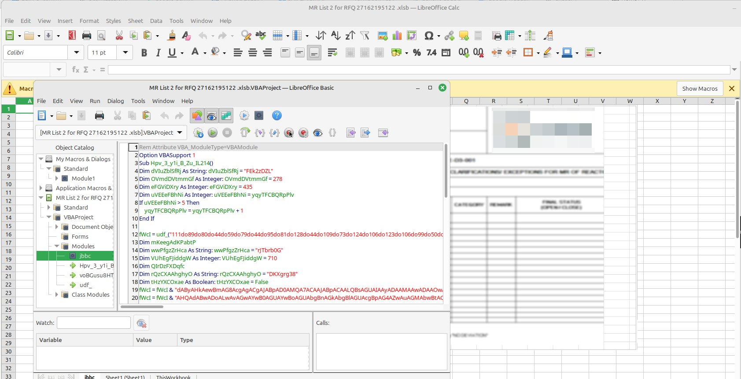The image size is (741, 379).
Task: Click Clone Formatting paintbrush in Calc
Action: coord(172,36)
